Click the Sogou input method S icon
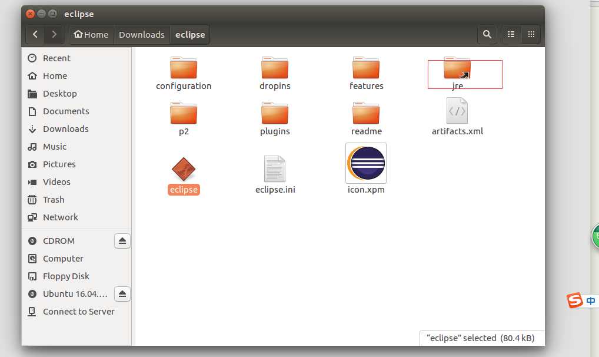The width and height of the screenshot is (599, 357). click(574, 300)
